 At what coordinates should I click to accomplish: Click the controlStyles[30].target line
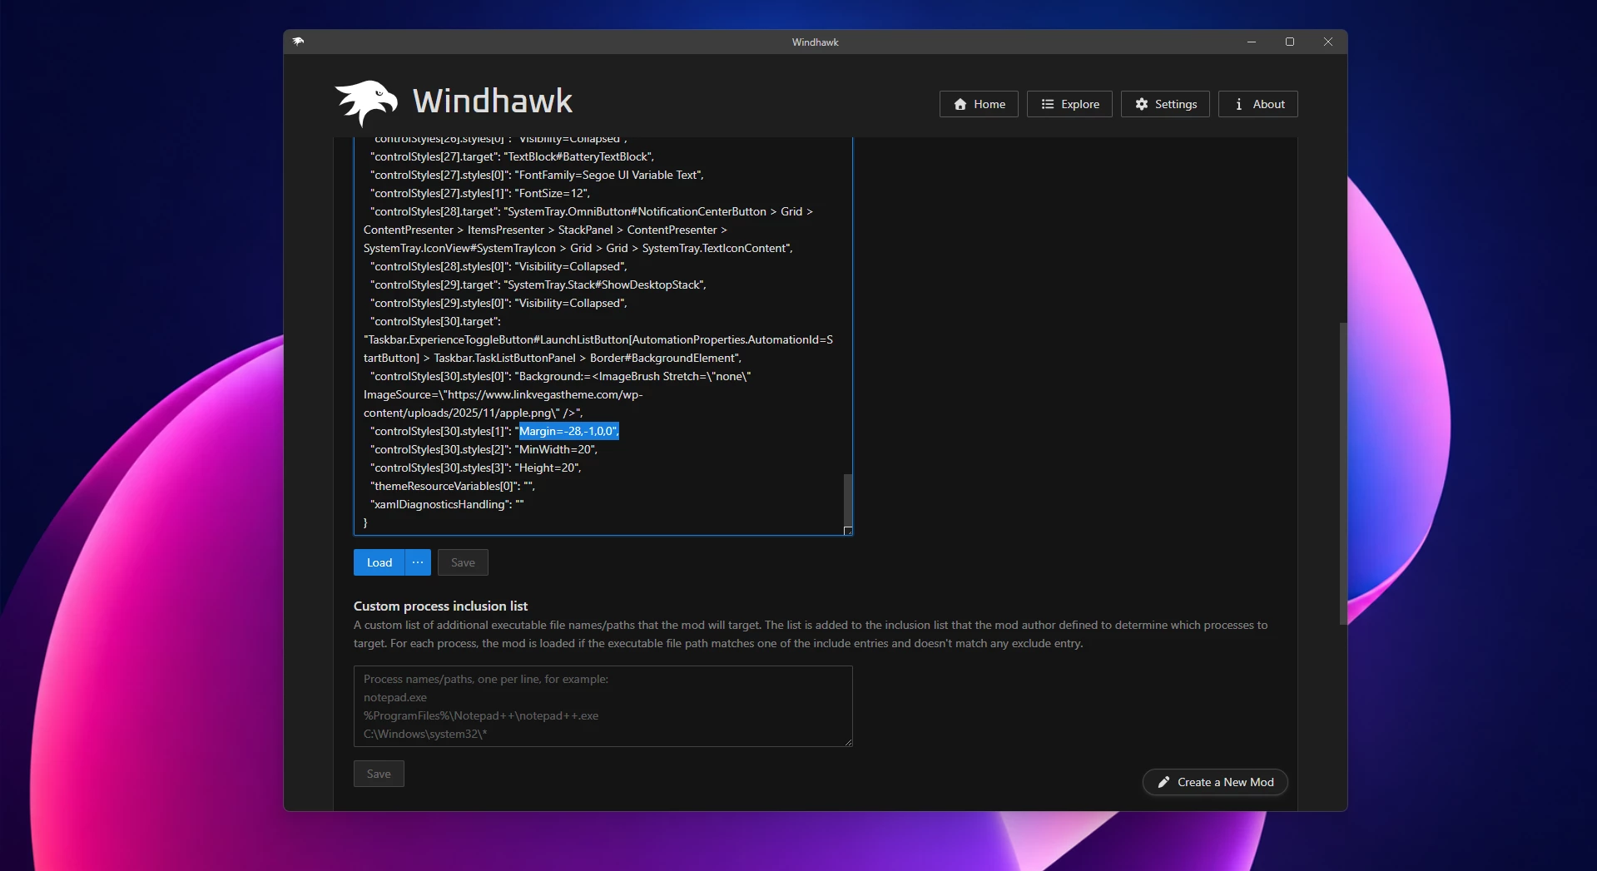pyautogui.click(x=436, y=321)
